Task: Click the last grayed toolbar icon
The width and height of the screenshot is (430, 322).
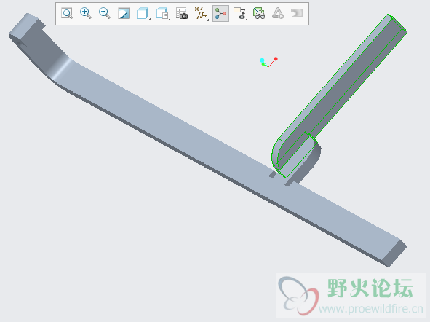Action: (x=297, y=13)
